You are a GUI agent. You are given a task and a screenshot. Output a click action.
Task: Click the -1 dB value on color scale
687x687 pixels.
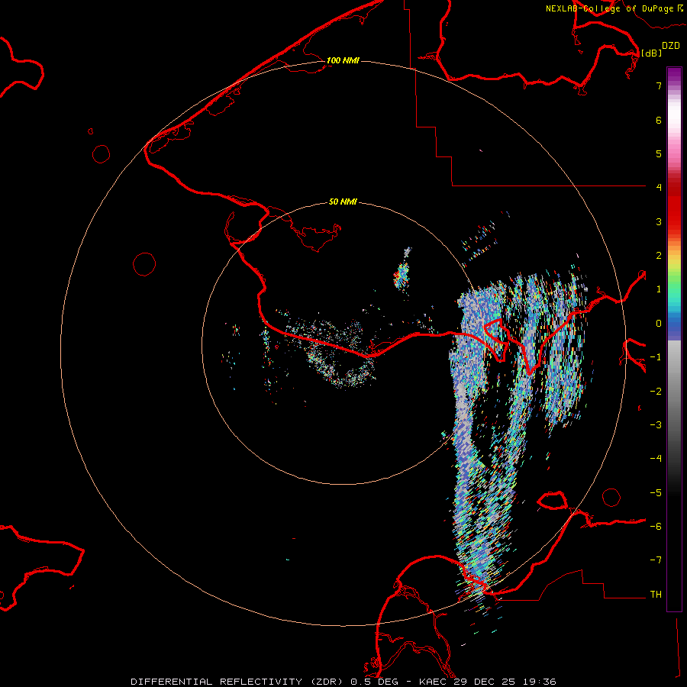click(x=656, y=357)
